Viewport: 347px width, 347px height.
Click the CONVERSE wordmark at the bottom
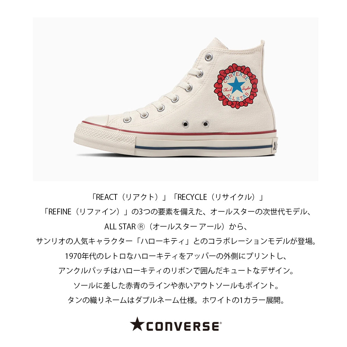pyautogui.click(x=183, y=327)
